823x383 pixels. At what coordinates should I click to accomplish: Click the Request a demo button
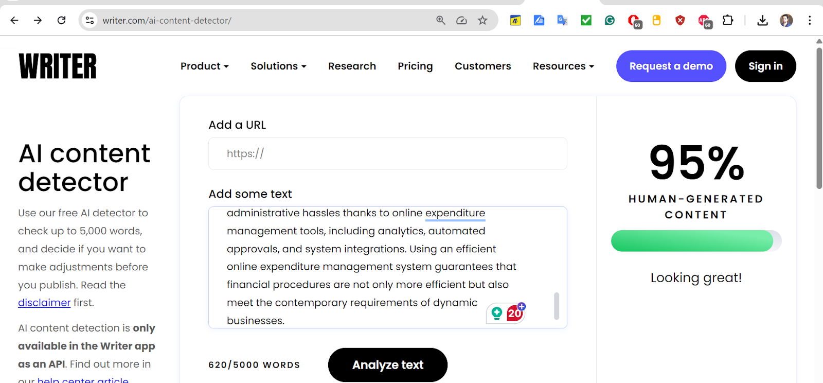point(671,66)
